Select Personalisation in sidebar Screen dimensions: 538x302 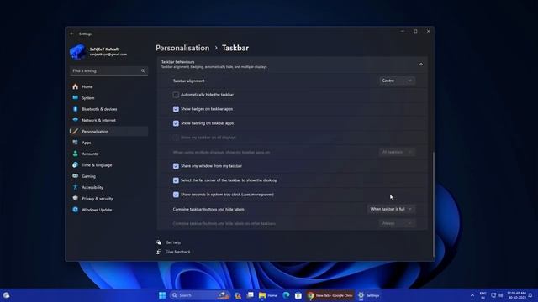pos(108,132)
